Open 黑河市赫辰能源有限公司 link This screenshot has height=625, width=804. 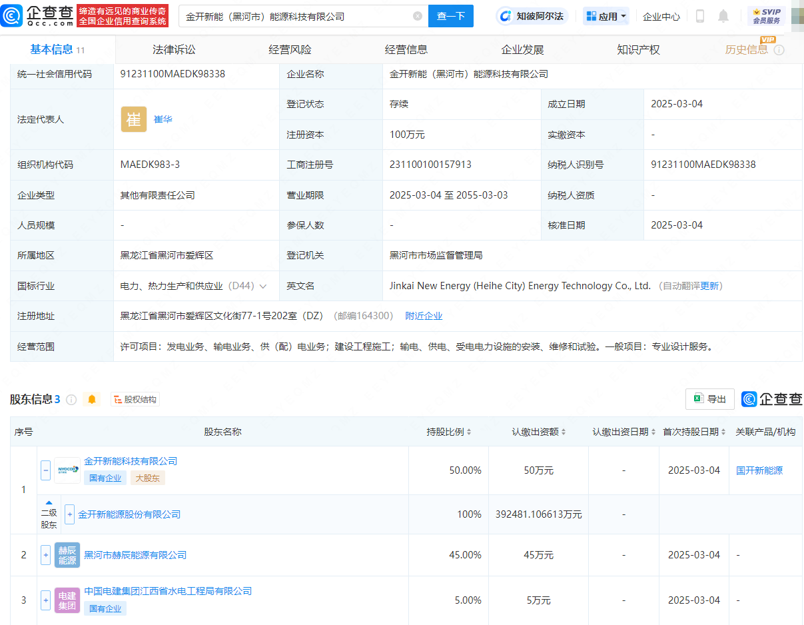tap(135, 555)
